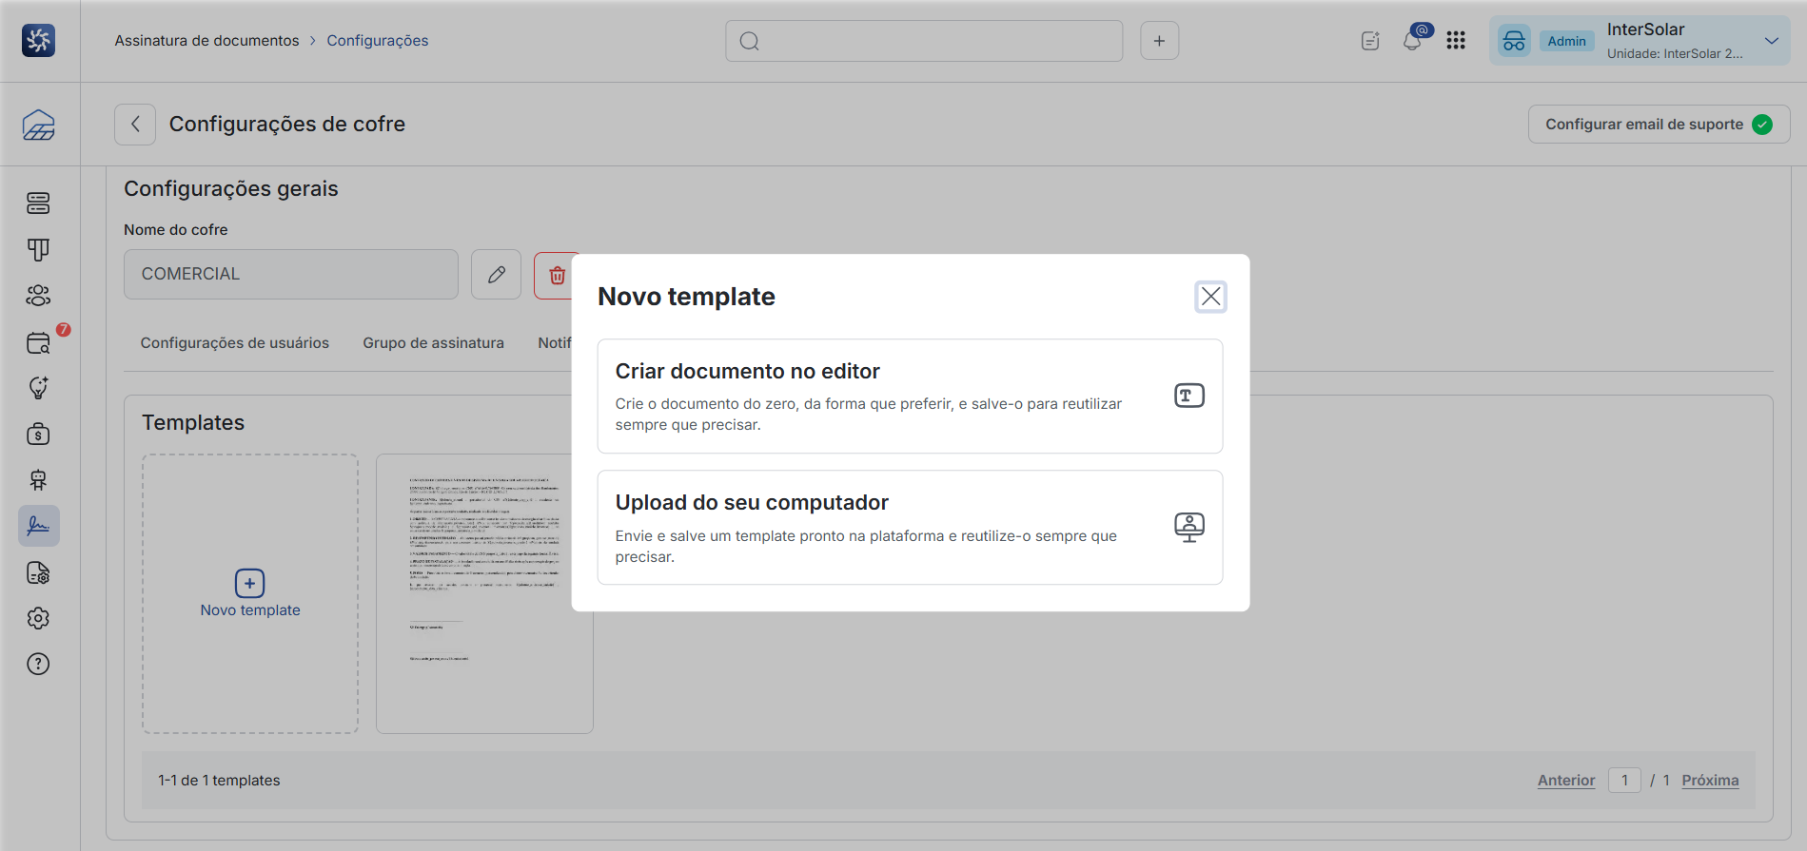
Task: Open the notifications bell icon
Action: 1413,41
